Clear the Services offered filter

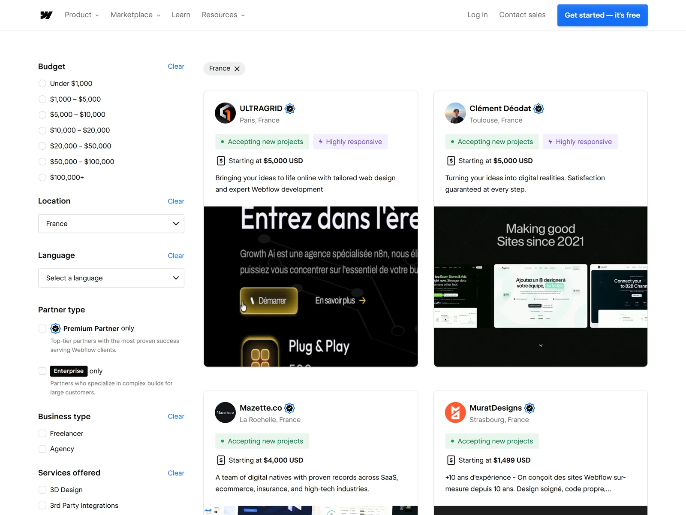click(176, 473)
